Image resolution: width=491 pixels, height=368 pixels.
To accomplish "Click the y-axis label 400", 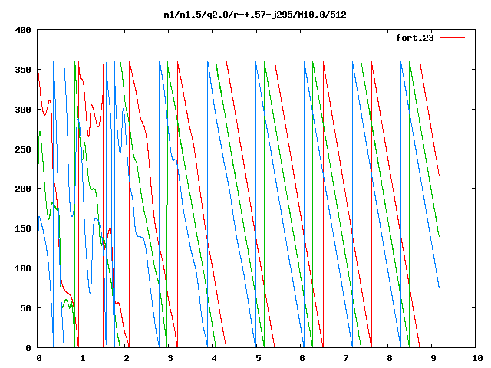I will (x=23, y=30).
